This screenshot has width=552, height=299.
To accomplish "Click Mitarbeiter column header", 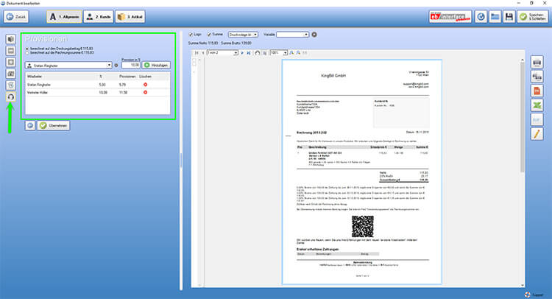I will [x=35, y=76].
